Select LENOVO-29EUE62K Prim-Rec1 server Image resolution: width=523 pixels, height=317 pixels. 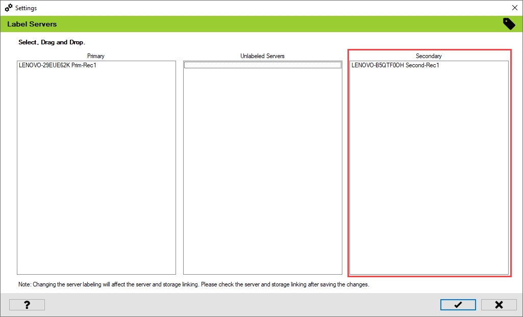pos(58,65)
